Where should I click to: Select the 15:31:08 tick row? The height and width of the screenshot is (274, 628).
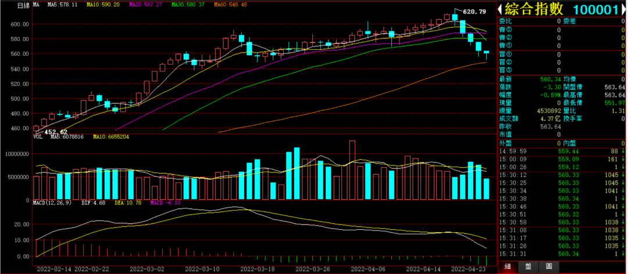(562, 230)
